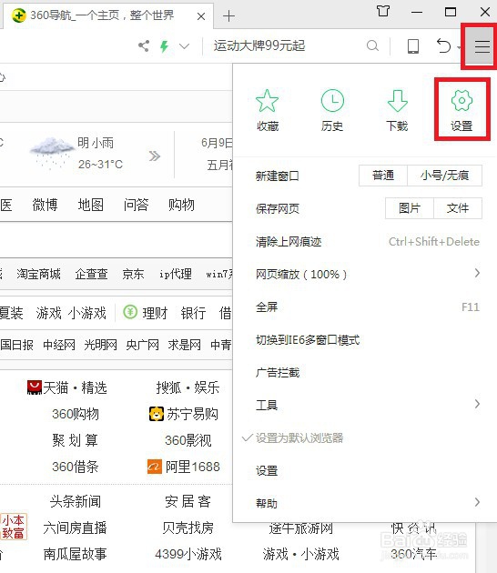Viewport: 497px width, 573px height.
Task: Open 中经网 link
Action: (59, 345)
